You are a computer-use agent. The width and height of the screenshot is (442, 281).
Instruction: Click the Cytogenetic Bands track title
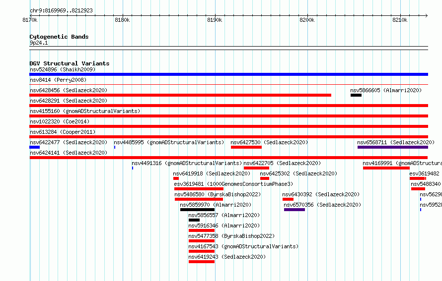[x=59, y=37]
